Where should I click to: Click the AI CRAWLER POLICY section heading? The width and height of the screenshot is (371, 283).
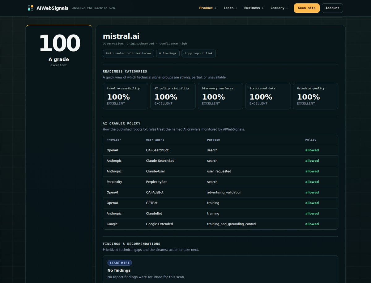[x=122, y=123]
